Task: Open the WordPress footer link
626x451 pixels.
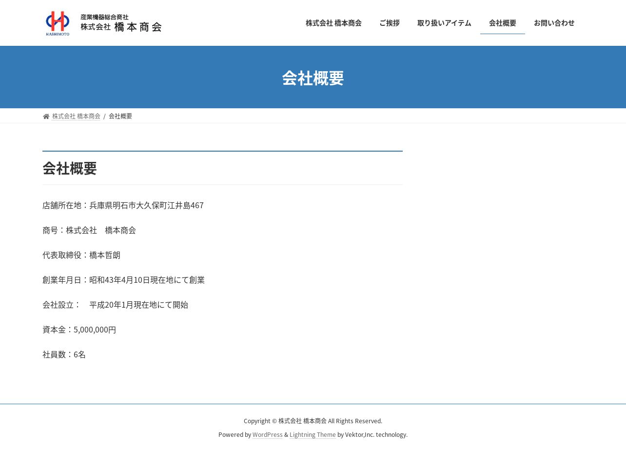Action: pyautogui.click(x=268, y=434)
